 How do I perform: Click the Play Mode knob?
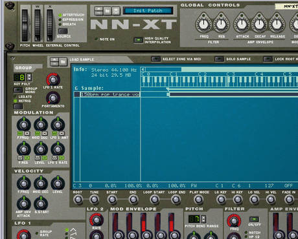[x=199, y=200]
